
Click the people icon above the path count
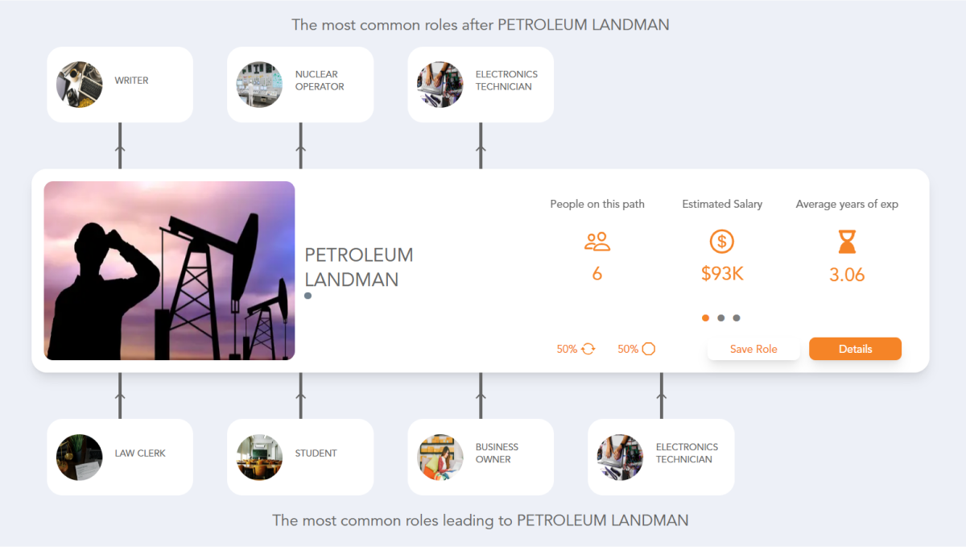coord(597,241)
